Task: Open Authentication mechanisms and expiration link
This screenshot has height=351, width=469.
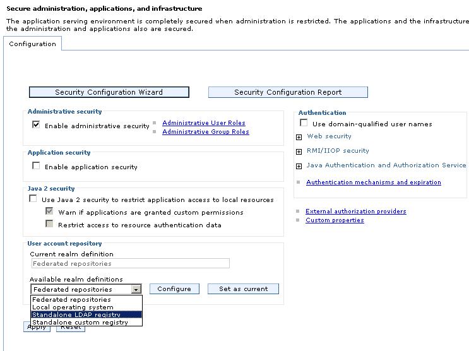Action: [x=374, y=182]
